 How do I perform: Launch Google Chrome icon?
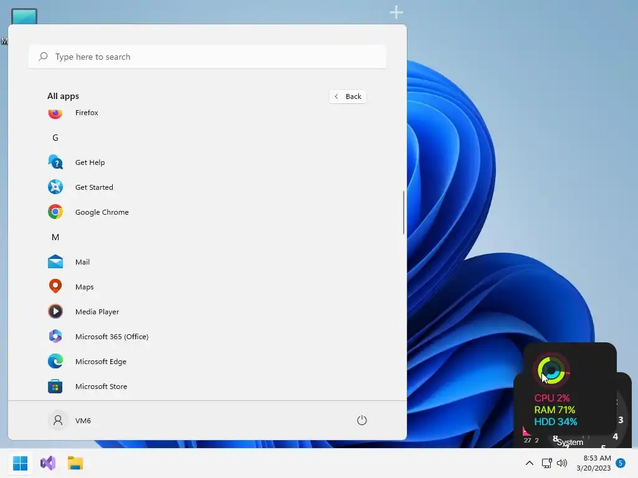(x=55, y=212)
